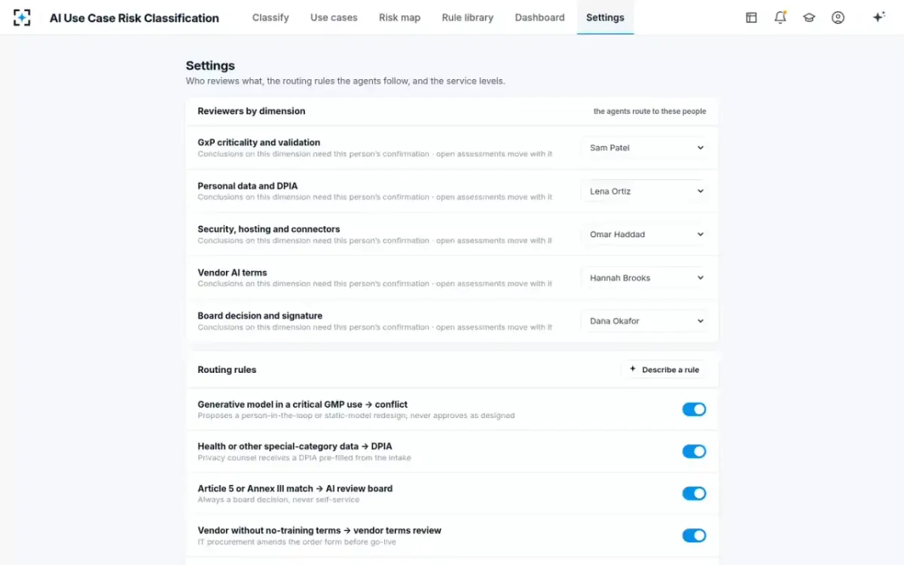
Task: Click 'Always a board decision, never self-service' text
Action: pyautogui.click(x=279, y=499)
